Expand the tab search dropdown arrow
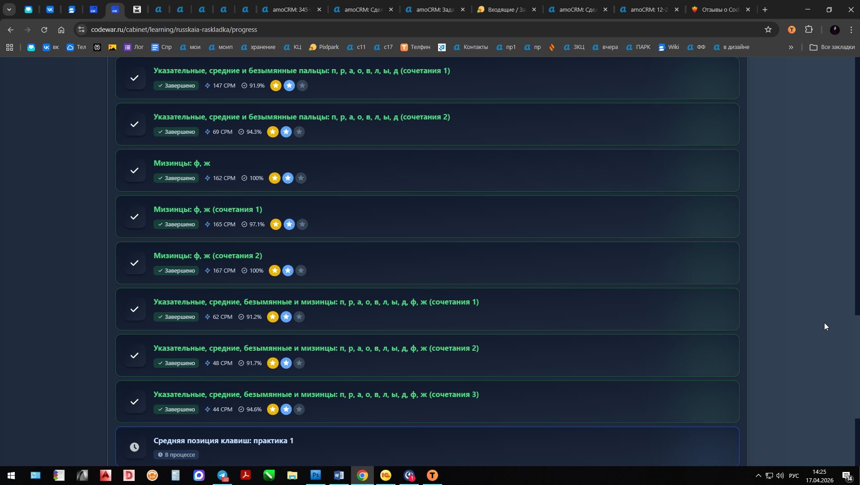 point(9,9)
